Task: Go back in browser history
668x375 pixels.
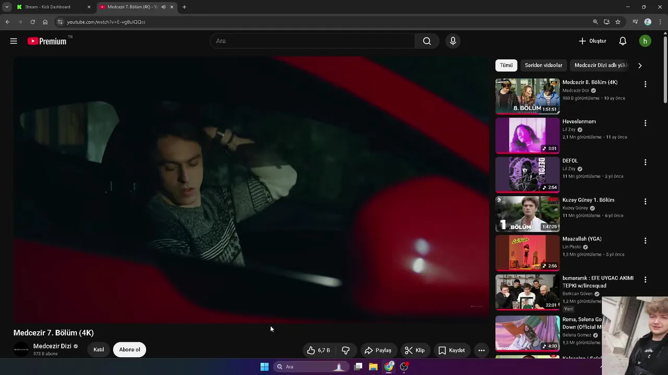Action: pos(7,22)
